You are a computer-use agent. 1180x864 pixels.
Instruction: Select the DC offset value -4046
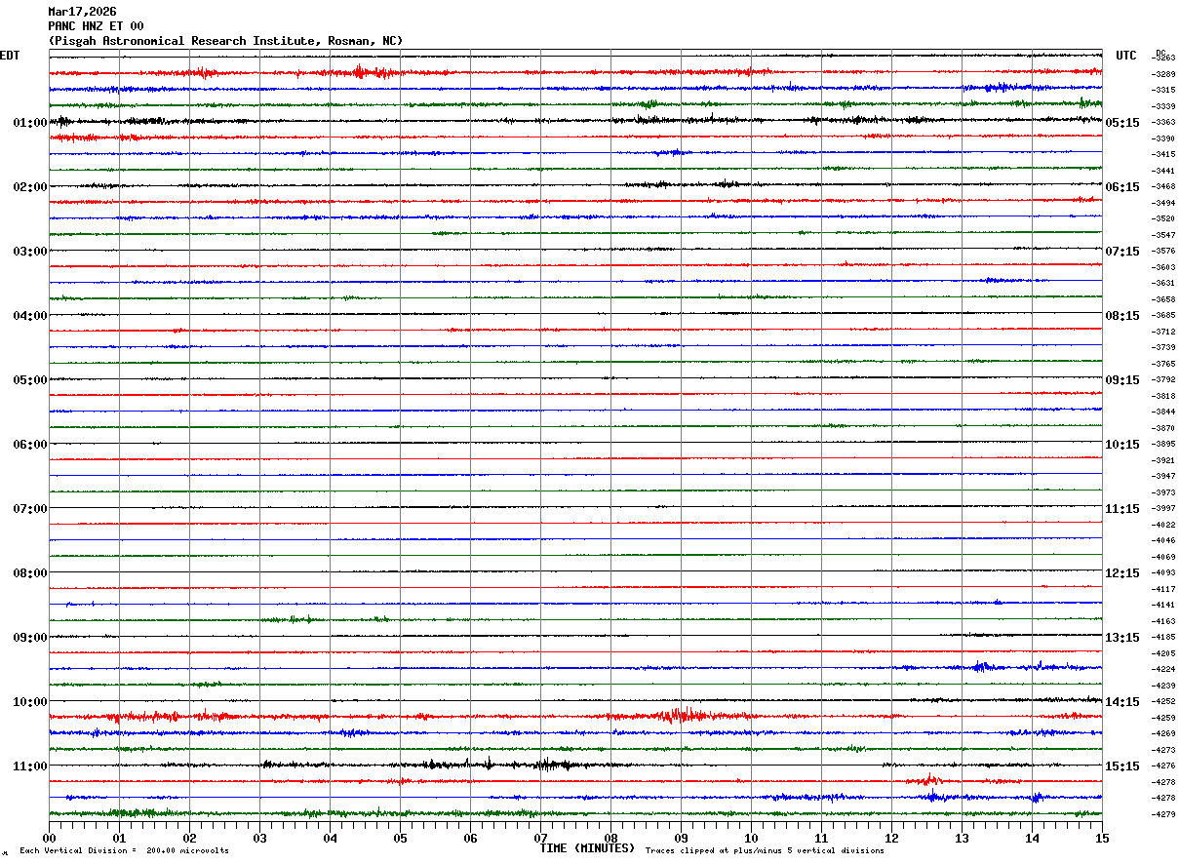(x=1163, y=540)
